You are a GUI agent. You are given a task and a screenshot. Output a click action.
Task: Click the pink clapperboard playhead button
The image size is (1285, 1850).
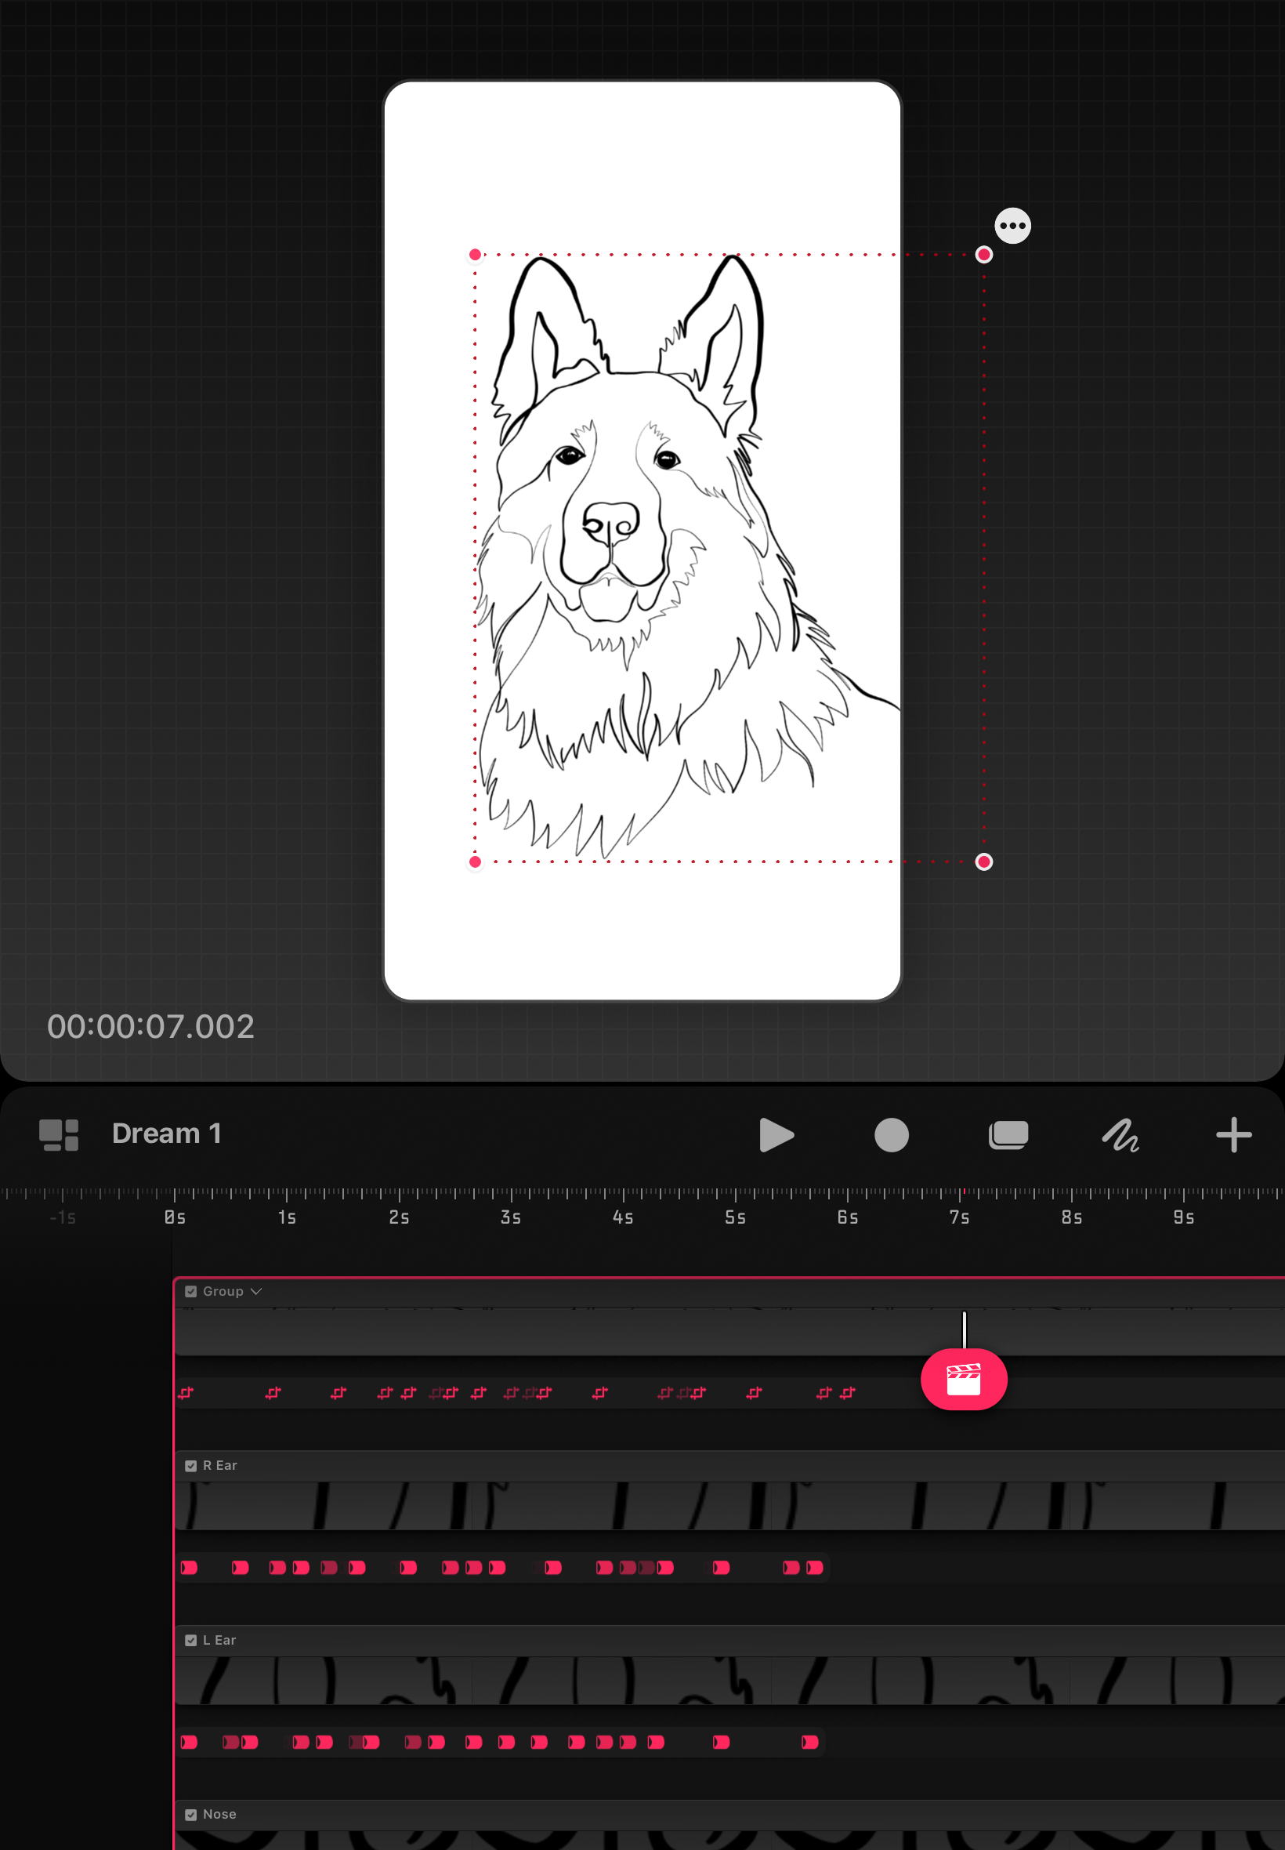[x=964, y=1379]
